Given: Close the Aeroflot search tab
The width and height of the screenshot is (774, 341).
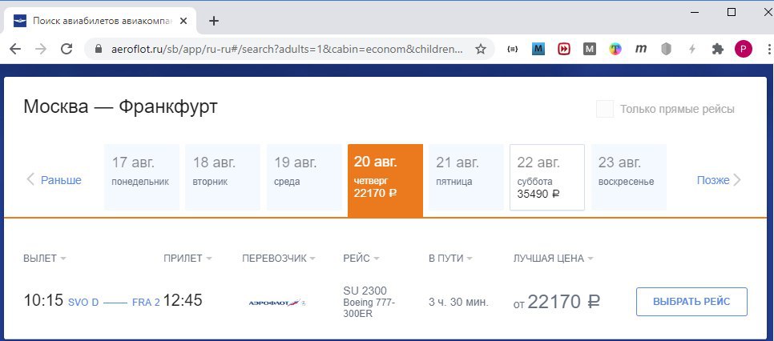Looking at the screenshot, I should [x=183, y=22].
